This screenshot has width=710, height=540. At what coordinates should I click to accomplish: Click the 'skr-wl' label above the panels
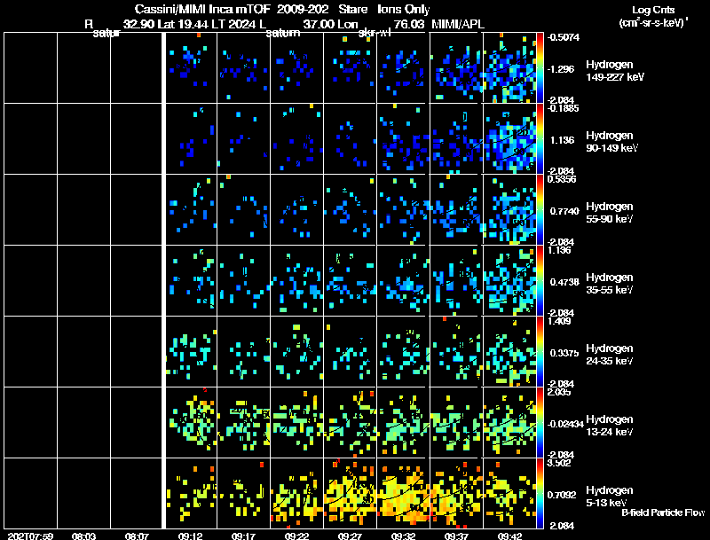[374, 33]
